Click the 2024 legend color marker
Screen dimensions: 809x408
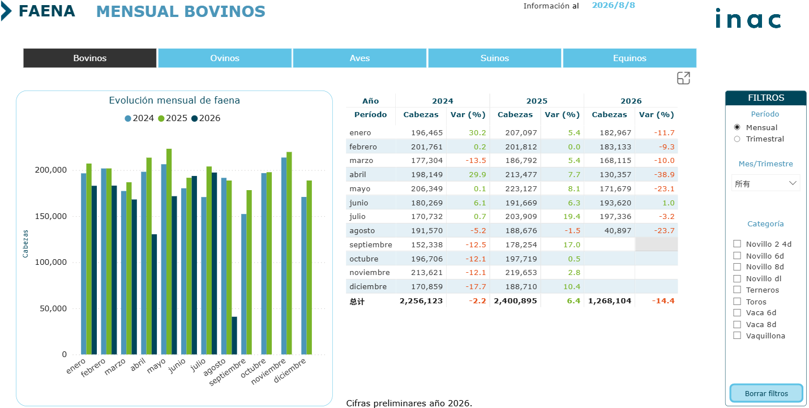(128, 118)
